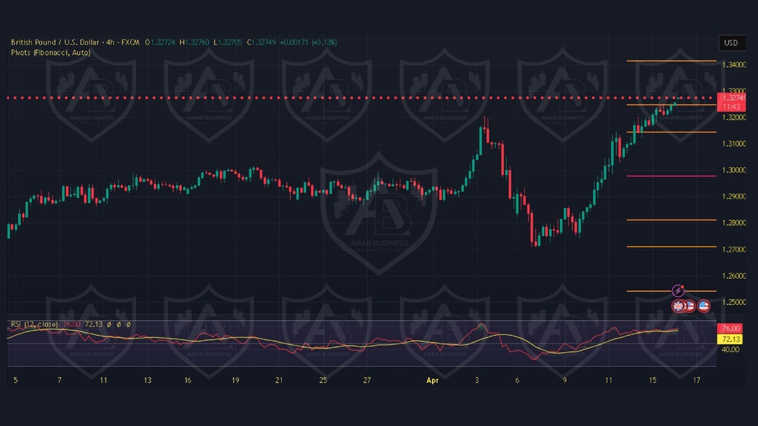Click the 1.31000 price scale label
Image resolution: width=758 pixels, height=426 pixels.
(733, 144)
